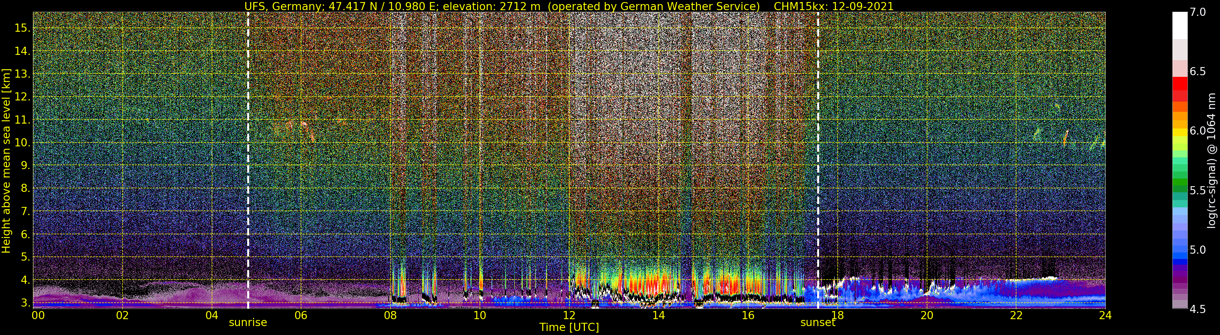Viewport: 1220px width, 335px height.
Task: Click the 15. km height tick label
Action: click(x=22, y=28)
